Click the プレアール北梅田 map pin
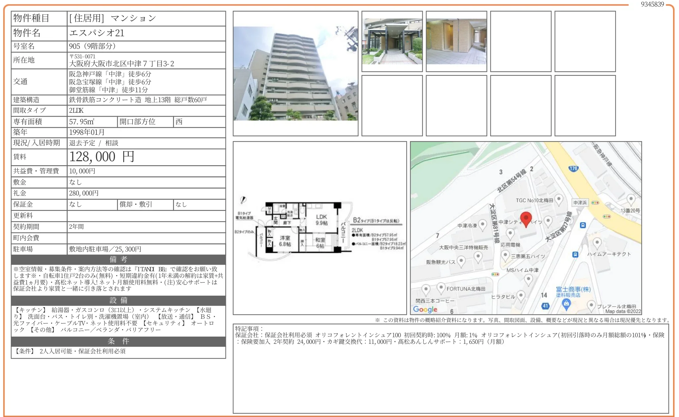Viewport: 679px width, 417px height. click(x=591, y=305)
